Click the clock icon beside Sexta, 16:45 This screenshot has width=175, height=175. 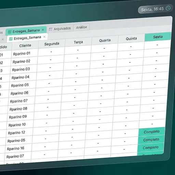click(168, 8)
